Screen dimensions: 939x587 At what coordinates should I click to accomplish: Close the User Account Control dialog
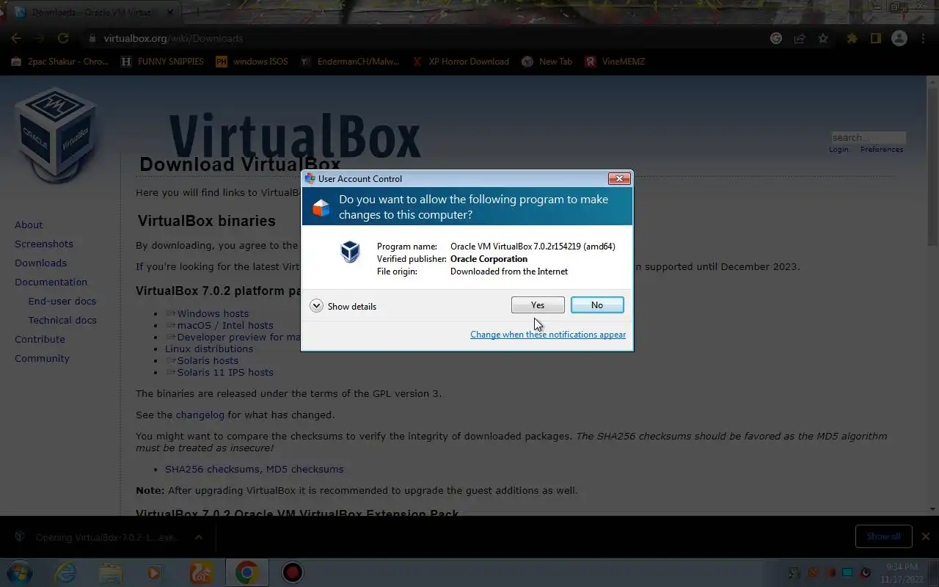point(619,178)
